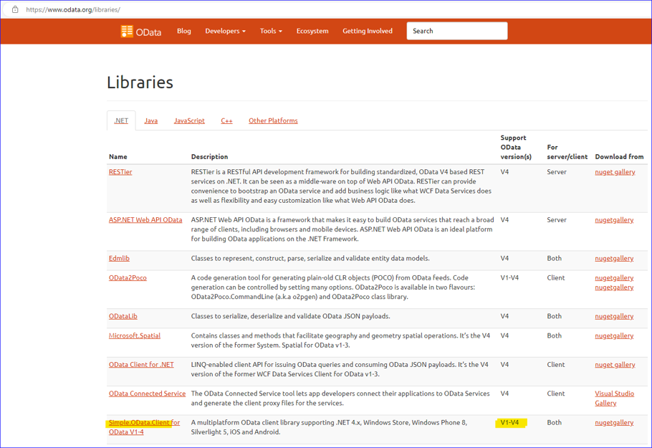Open the RESTier library link
This screenshot has height=448, width=652.
(x=120, y=172)
